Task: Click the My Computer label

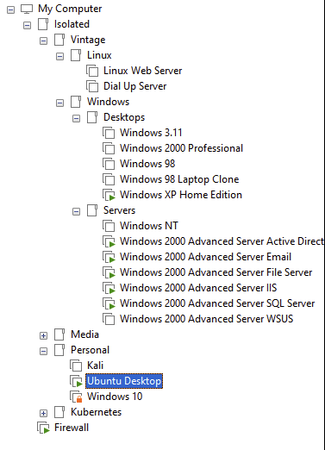Action: click(x=70, y=9)
